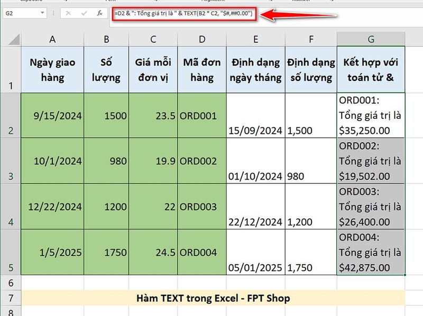Select row 3 header
This screenshot has height=316, width=423.
pos(11,161)
